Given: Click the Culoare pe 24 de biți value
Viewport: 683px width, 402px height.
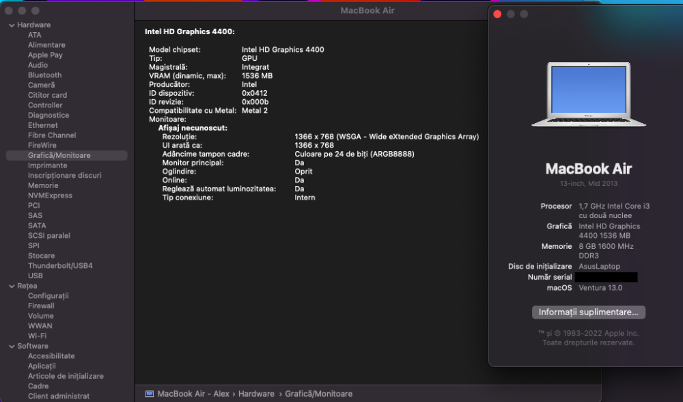Looking at the screenshot, I should tap(354, 154).
